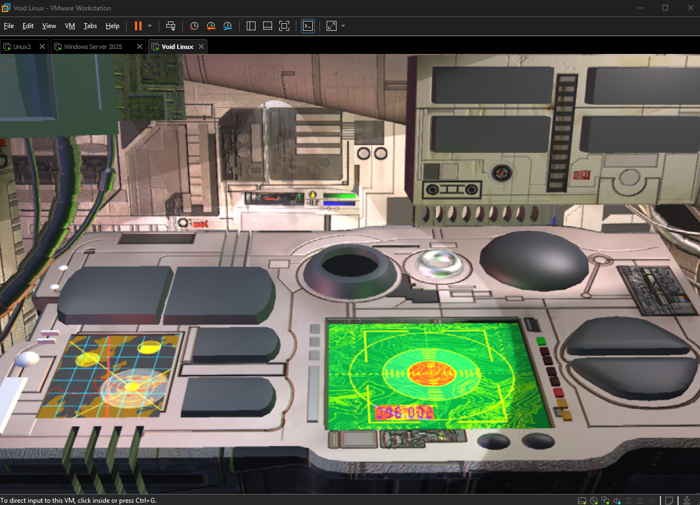
Task: Pause the virtual machine with the orange button
Action: click(138, 26)
